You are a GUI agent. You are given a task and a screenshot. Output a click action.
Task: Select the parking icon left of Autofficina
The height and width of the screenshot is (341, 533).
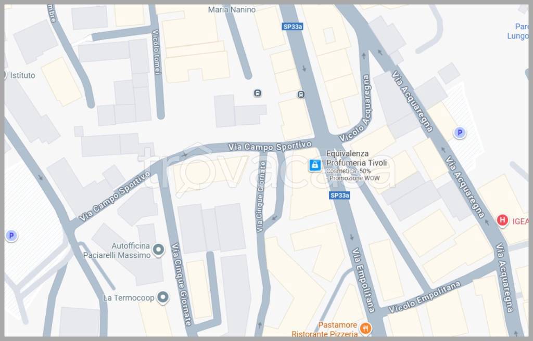11,236
